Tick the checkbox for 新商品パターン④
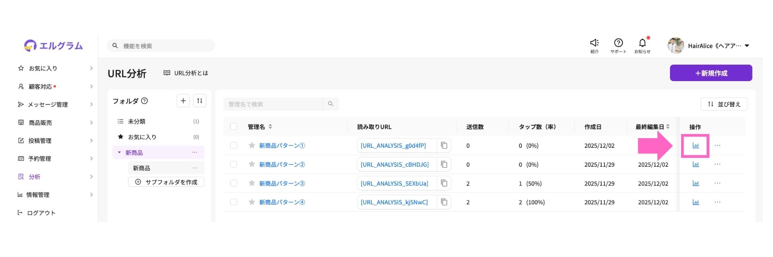 pyautogui.click(x=234, y=202)
